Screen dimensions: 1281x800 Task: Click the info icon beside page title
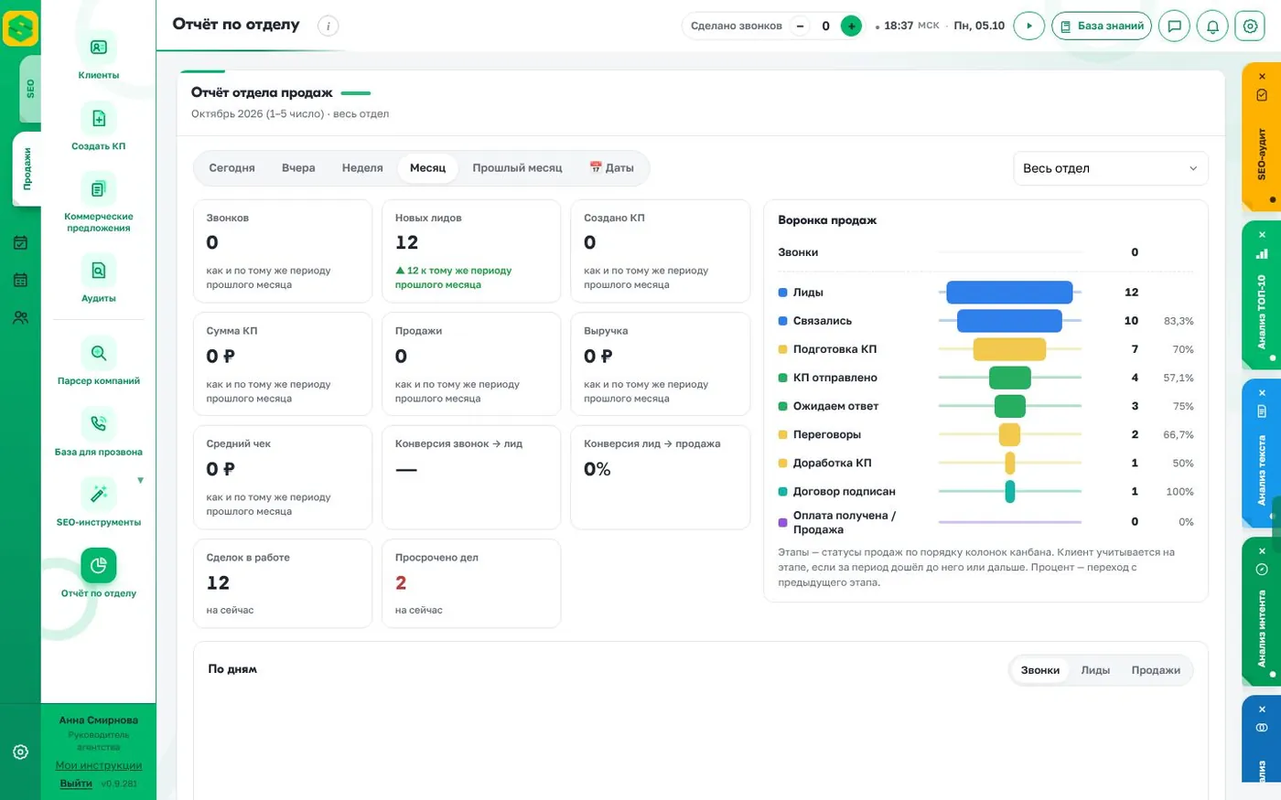[328, 26]
